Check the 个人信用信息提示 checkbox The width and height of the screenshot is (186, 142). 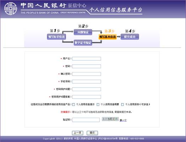point(74,105)
